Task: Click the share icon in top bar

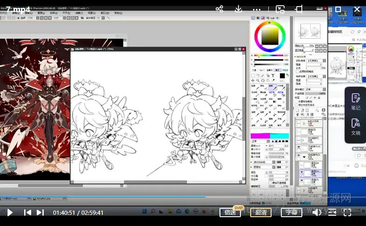Action: point(220,9)
